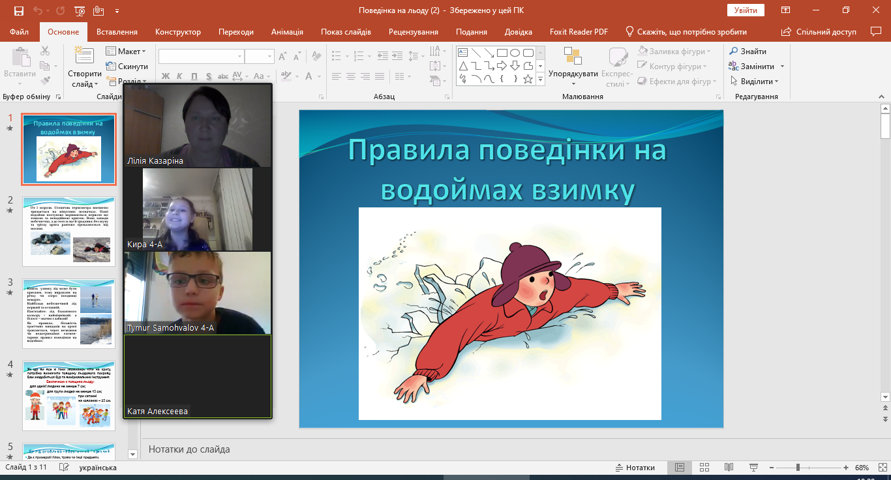
Task: Justify text in paragraph group
Action: click(381, 76)
